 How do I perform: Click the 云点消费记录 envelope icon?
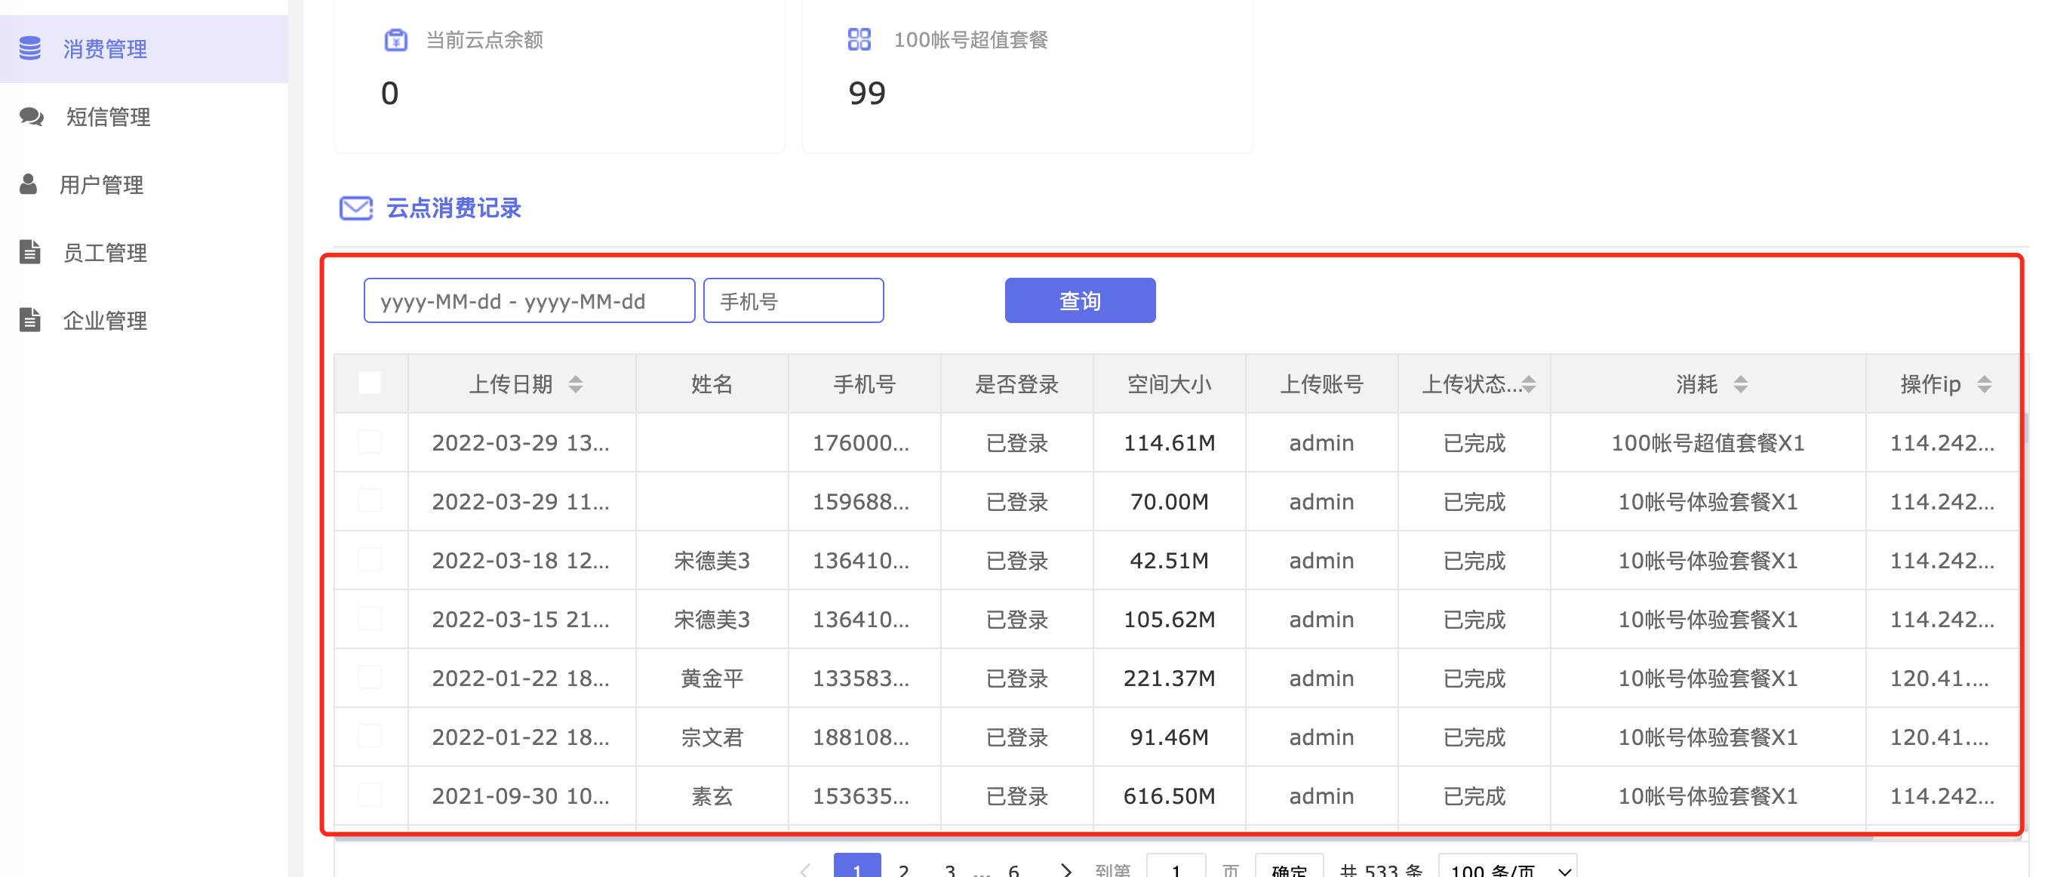coord(355,208)
